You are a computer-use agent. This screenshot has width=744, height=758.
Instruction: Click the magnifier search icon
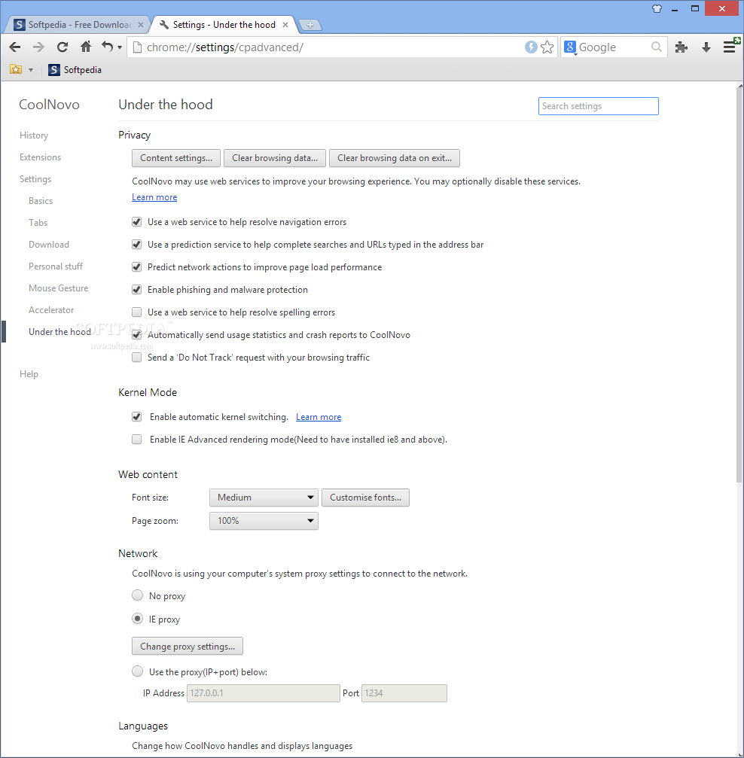click(657, 47)
